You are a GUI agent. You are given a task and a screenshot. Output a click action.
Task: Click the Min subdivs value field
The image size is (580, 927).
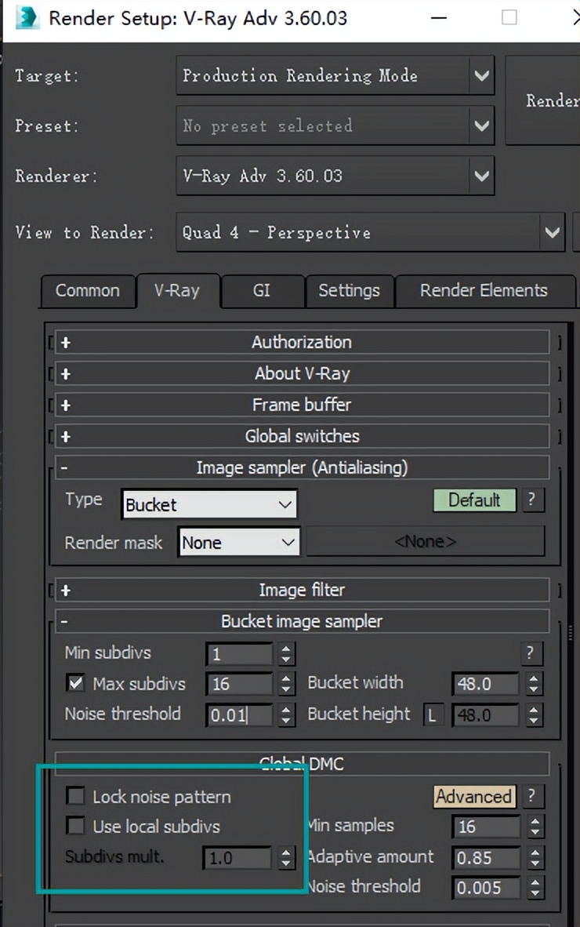pyautogui.click(x=239, y=654)
